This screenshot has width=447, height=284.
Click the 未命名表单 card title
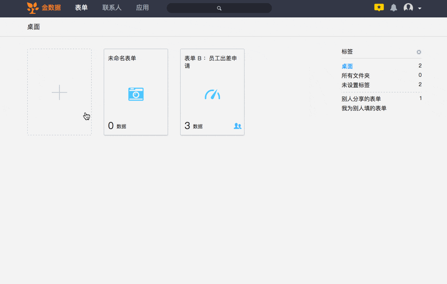(x=122, y=58)
